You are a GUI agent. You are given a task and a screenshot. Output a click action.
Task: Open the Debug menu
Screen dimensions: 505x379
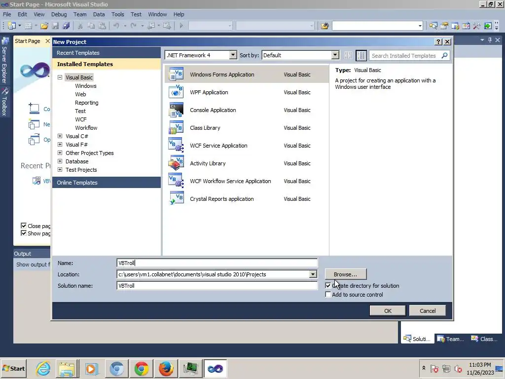coord(59,14)
